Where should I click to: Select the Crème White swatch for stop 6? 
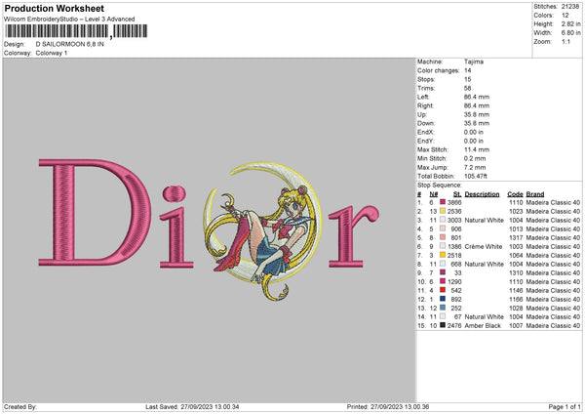pos(442,245)
